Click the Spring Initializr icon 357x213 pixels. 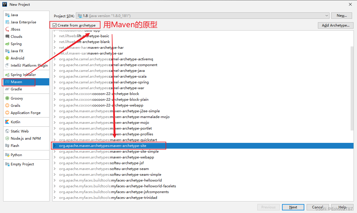pyautogui.click(x=7, y=75)
